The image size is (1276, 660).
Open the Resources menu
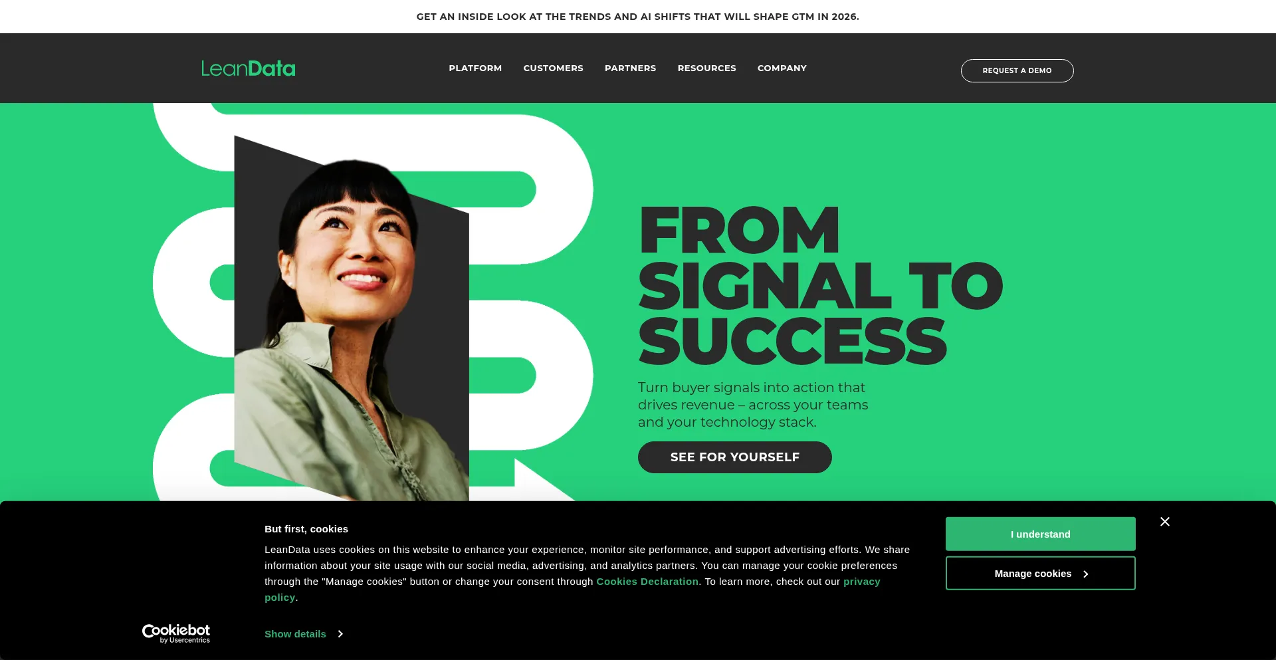tap(706, 68)
